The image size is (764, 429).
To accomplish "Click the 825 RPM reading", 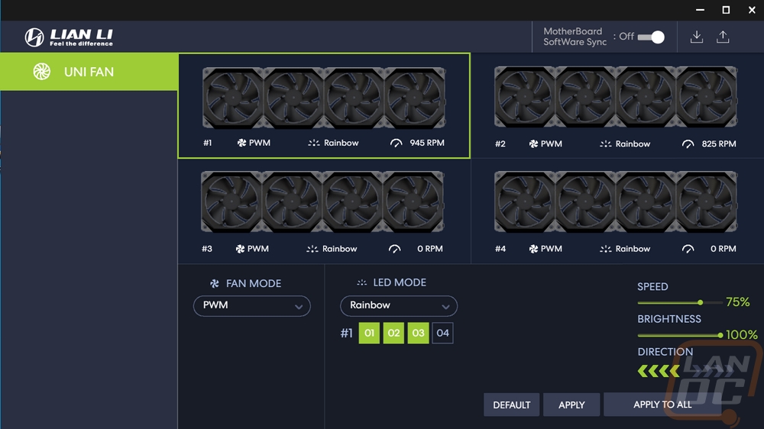I will (719, 144).
